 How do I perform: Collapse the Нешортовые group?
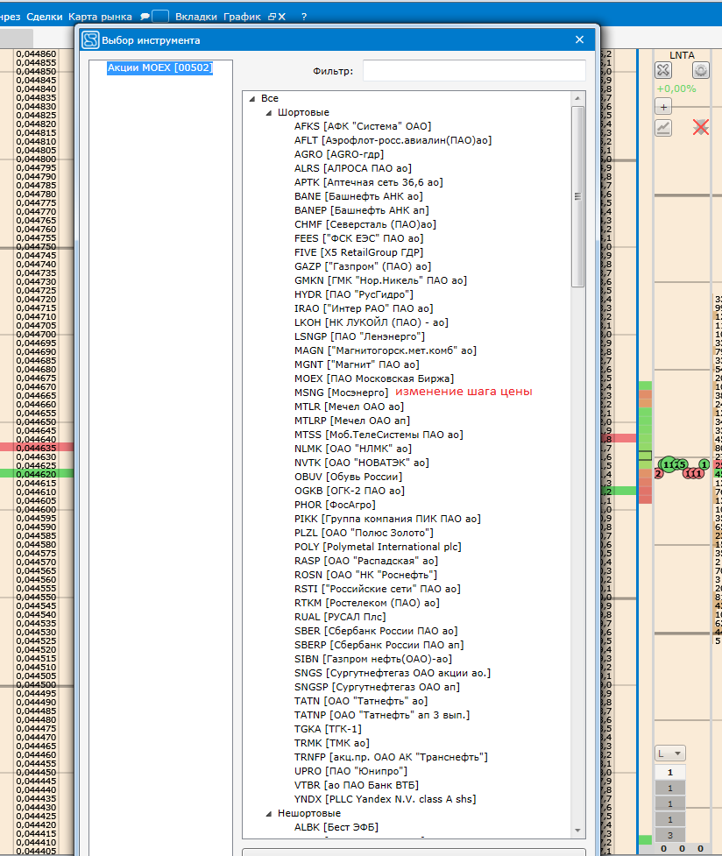[x=269, y=814]
